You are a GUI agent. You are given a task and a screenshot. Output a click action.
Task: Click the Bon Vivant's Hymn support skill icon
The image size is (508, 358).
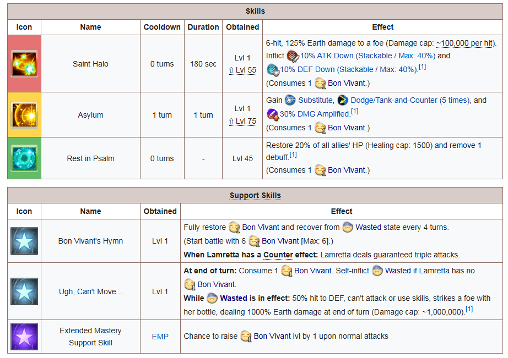[24, 241]
